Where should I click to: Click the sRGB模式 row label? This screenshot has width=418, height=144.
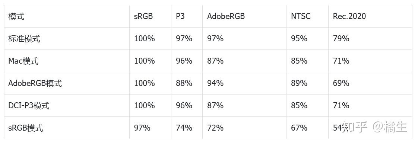26,128
